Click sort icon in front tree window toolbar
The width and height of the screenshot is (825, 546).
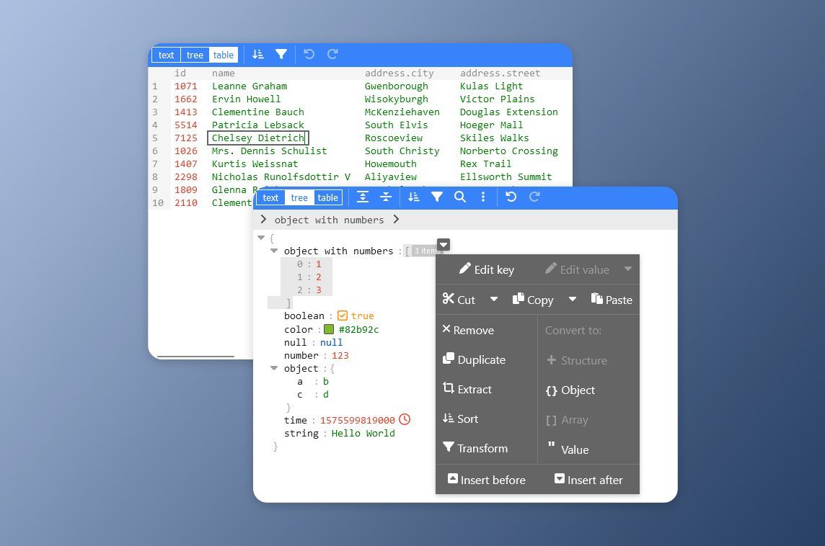[414, 197]
